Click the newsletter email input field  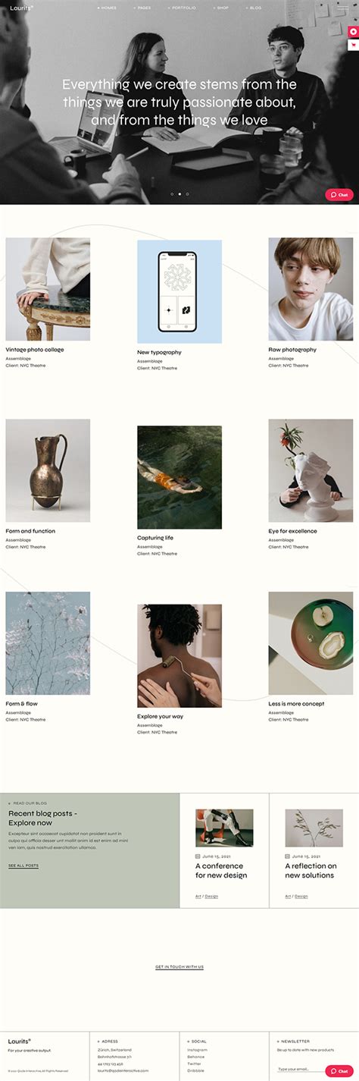pos(300,1070)
